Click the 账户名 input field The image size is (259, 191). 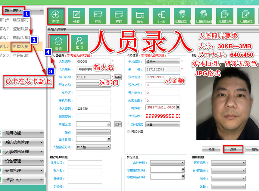point(85,171)
